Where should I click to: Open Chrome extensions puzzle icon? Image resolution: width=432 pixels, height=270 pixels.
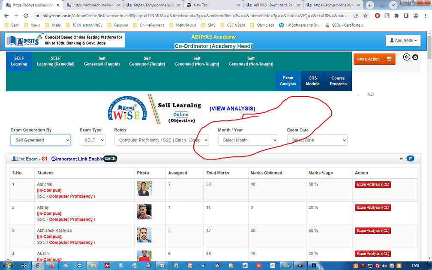point(396,15)
